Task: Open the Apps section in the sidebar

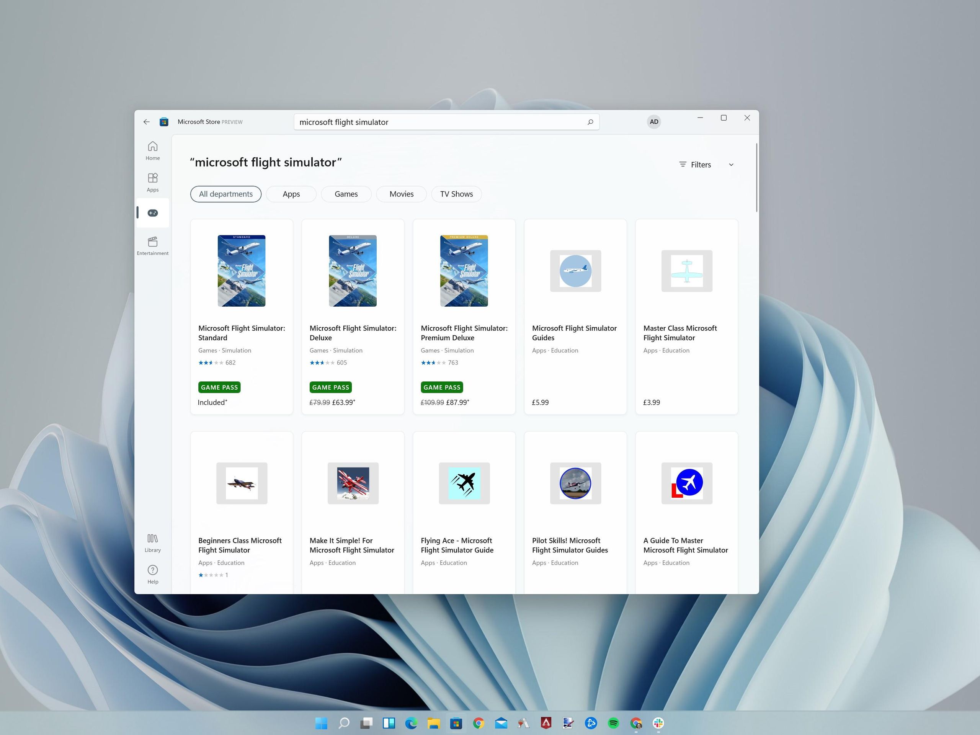Action: pyautogui.click(x=152, y=182)
